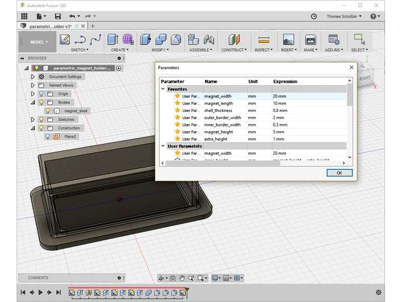
Task: Select the New Component assemble tool
Action: point(193,40)
